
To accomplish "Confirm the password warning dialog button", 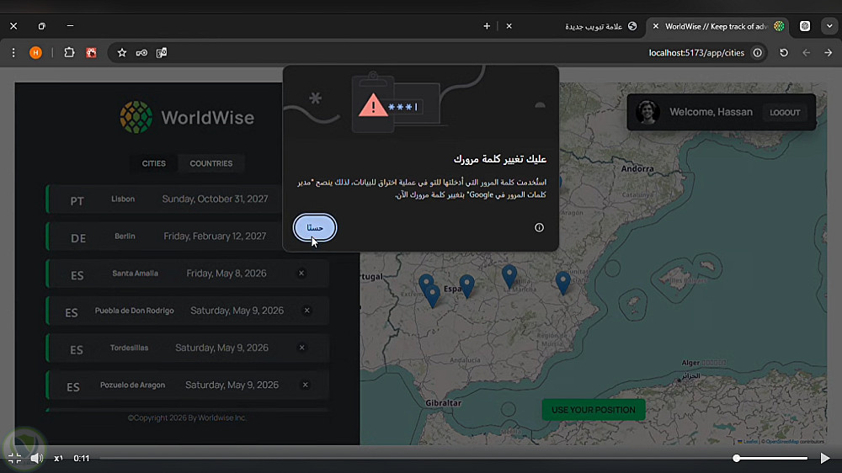I will point(315,227).
